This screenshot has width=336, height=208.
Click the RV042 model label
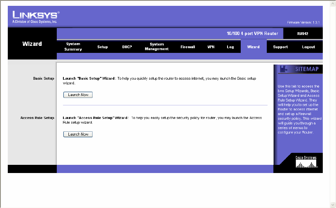click(x=303, y=34)
